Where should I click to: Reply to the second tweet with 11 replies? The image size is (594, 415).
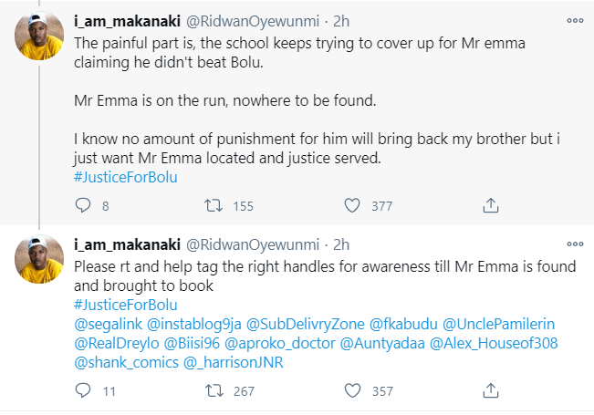click(x=81, y=390)
